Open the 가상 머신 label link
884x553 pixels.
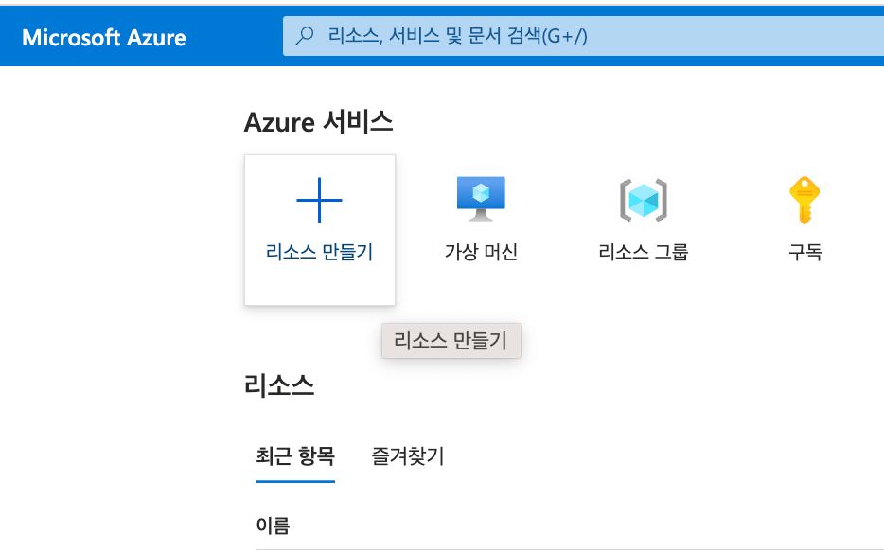click(481, 252)
